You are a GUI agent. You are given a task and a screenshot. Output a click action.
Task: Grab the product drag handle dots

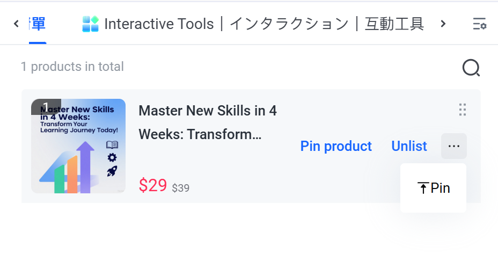pyautogui.click(x=463, y=110)
